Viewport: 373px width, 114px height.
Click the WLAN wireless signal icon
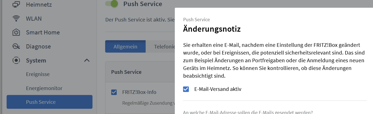[x=16, y=19]
